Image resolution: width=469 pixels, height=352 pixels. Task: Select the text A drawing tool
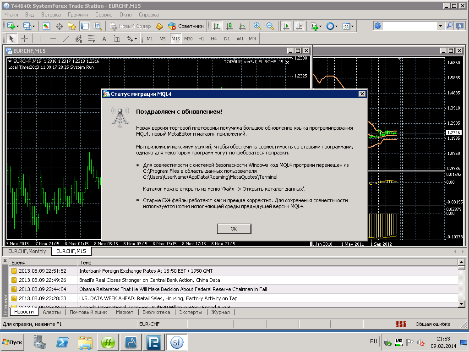[104, 38]
